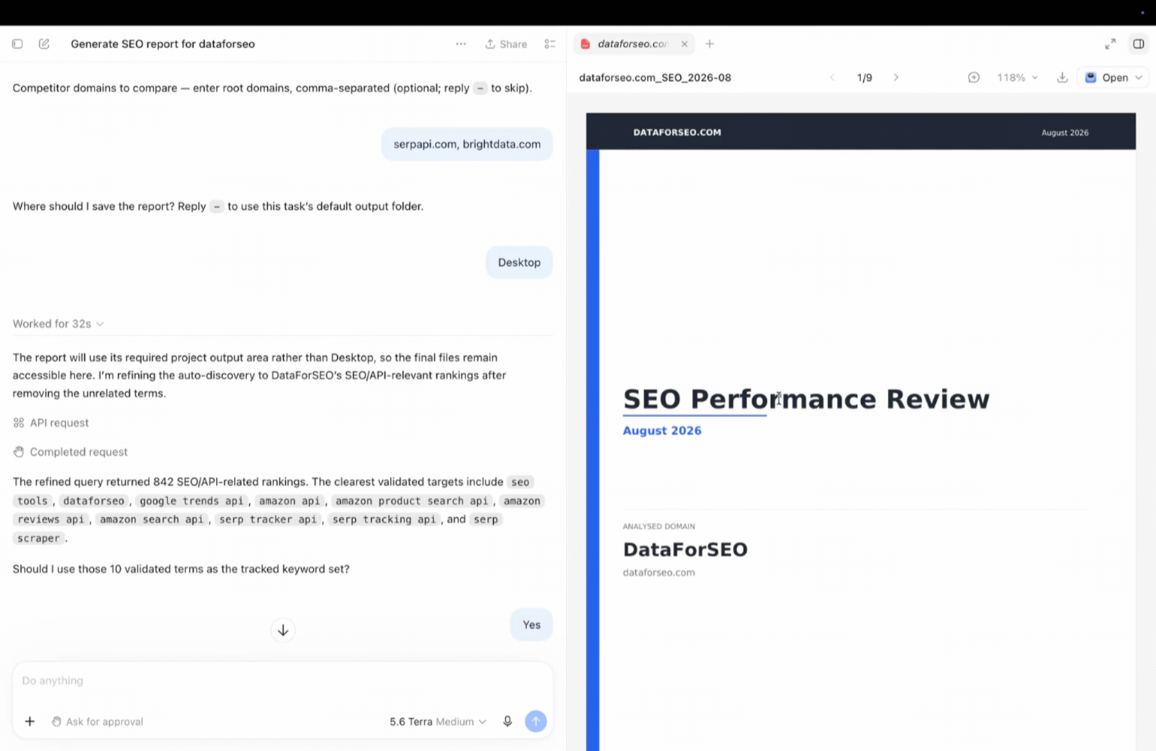This screenshot has height=751, width=1156.
Task: Download the PDF report
Action: (1062, 78)
